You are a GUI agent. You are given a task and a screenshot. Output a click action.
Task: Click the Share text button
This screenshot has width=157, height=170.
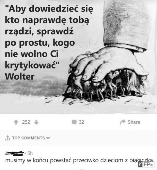pyautogui.click(x=134, y=122)
